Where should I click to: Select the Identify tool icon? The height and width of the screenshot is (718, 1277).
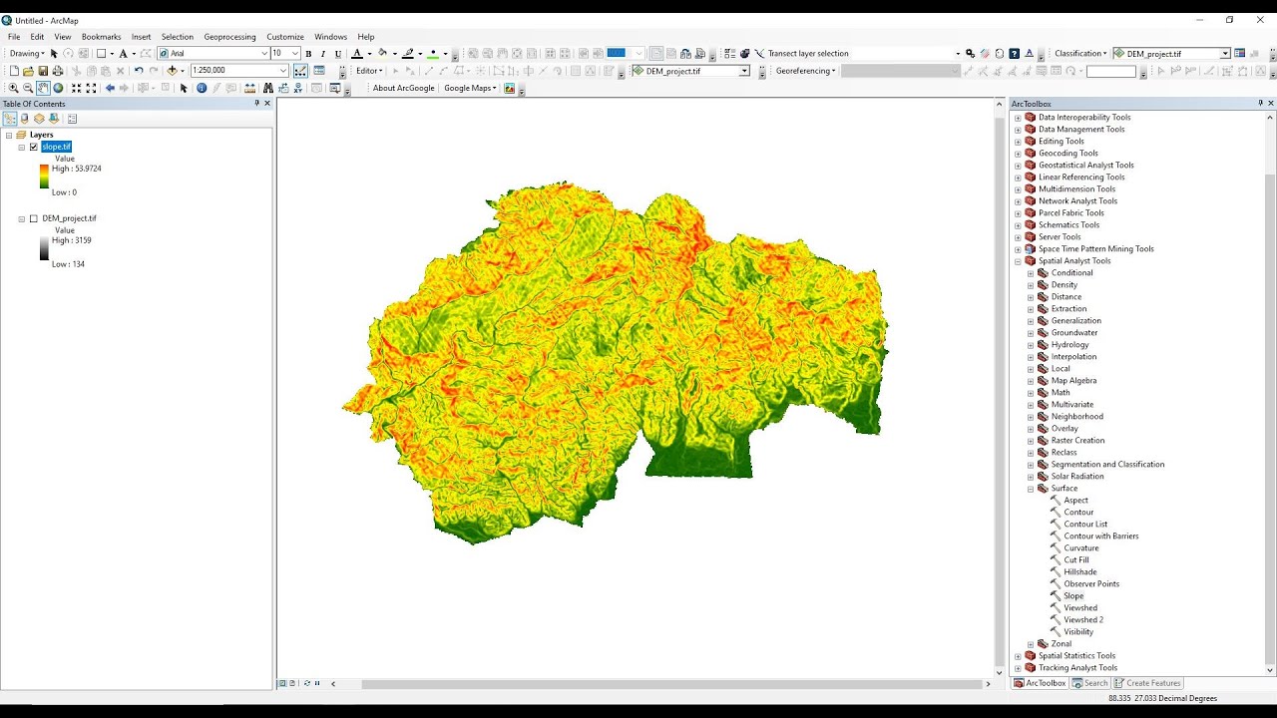202,88
